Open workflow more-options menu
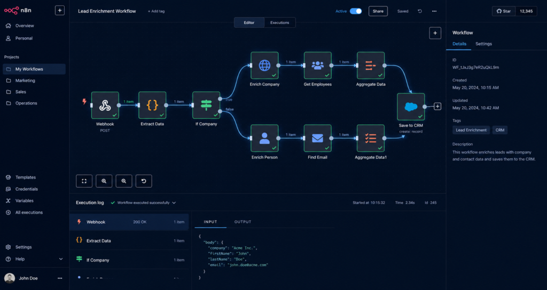This screenshot has width=547, height=290. (434, 11)
